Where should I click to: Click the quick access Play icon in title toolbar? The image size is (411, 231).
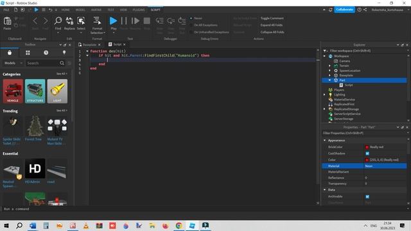[37, 10]
